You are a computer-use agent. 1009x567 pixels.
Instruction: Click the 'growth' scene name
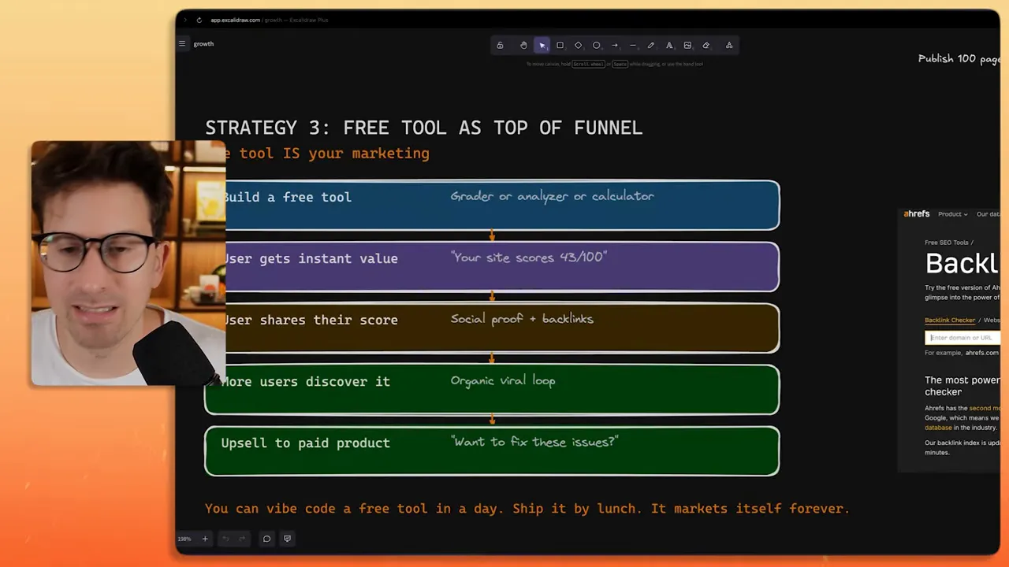(x=203, y=44)
